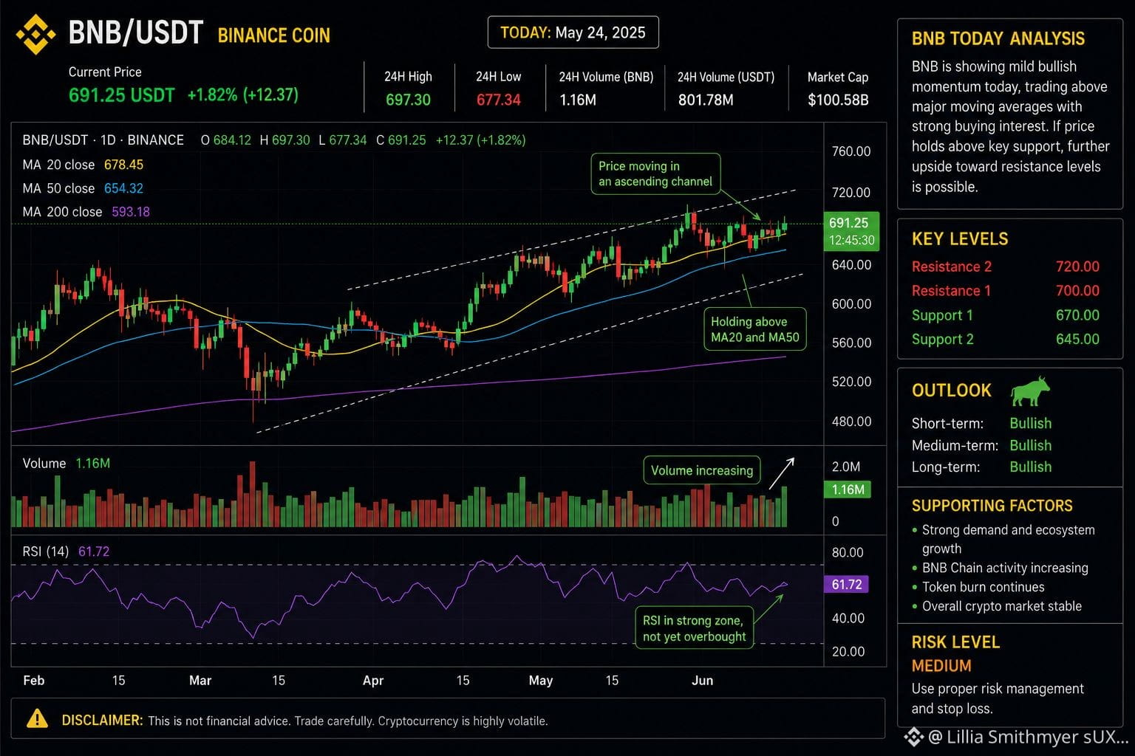Screen dimensions: 1135x756
Task: Click the Binance logo beside BNB/USDT
Action: click(x=35, y=35)
